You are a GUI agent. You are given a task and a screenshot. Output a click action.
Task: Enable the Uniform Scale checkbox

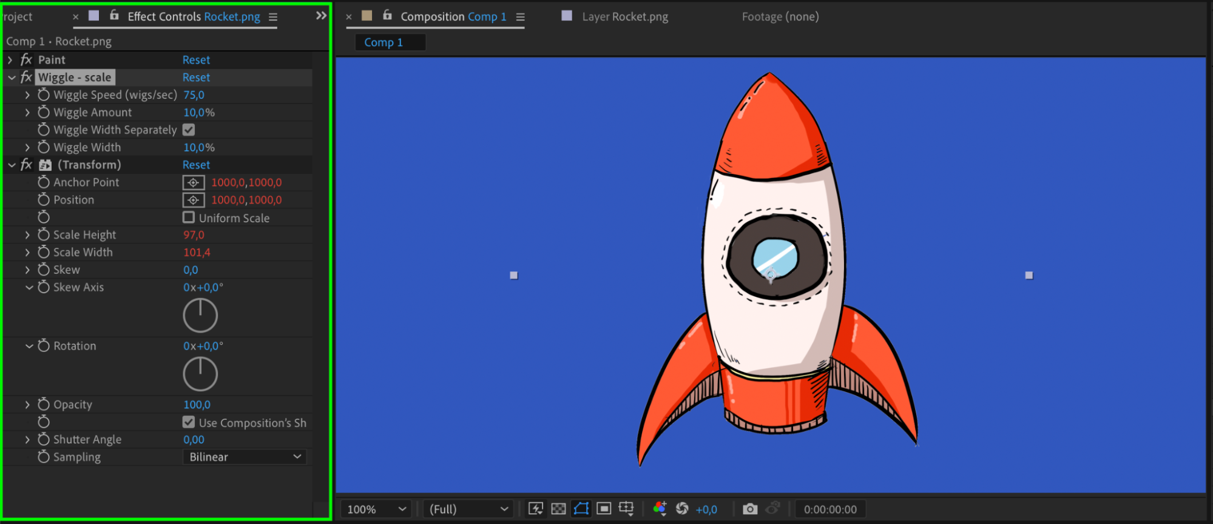tap(189, 217)
